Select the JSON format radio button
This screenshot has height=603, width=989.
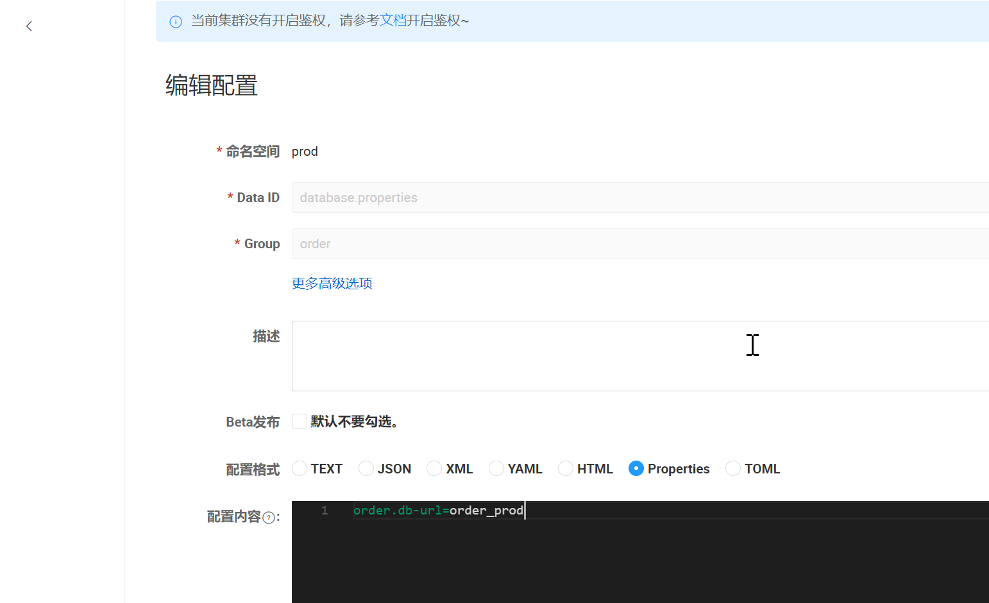point(366,468)
